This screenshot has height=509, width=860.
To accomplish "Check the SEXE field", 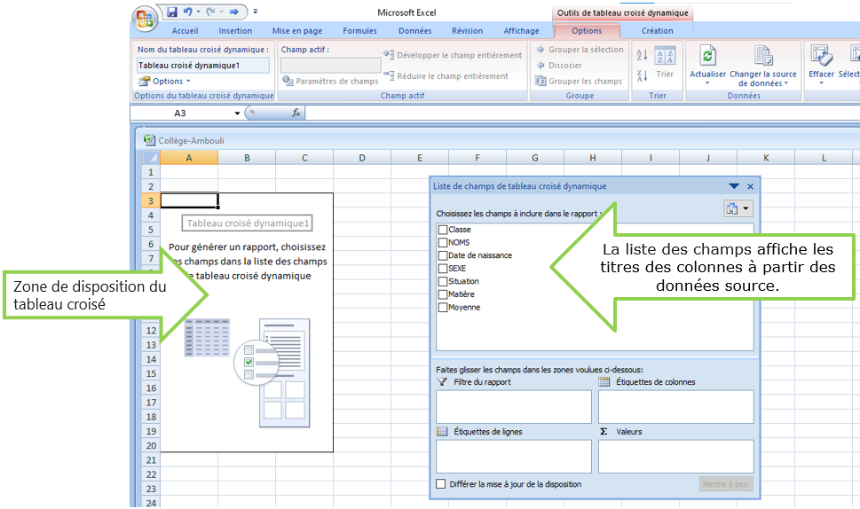I will point(443,269).
